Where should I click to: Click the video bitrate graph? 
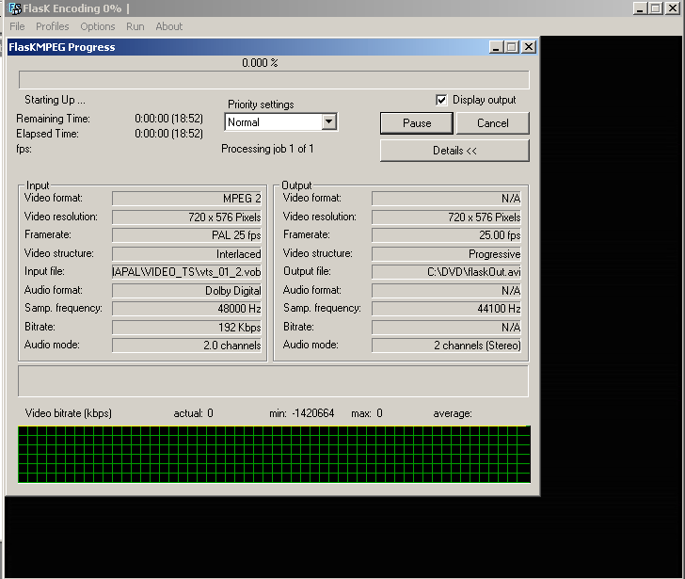coord(274,454)
